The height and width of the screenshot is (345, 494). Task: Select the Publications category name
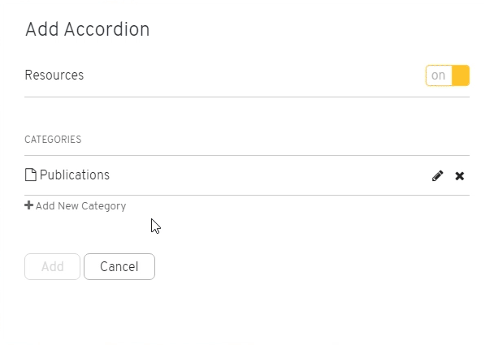[75, 175]
